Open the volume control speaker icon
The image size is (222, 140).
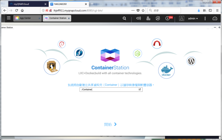(x=138, y=18)
